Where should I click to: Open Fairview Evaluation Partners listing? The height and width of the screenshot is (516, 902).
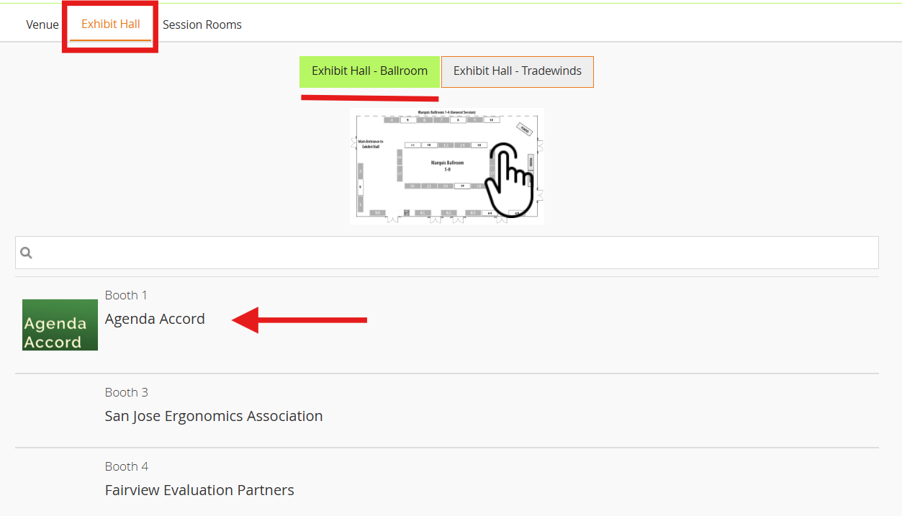(199, 490)
